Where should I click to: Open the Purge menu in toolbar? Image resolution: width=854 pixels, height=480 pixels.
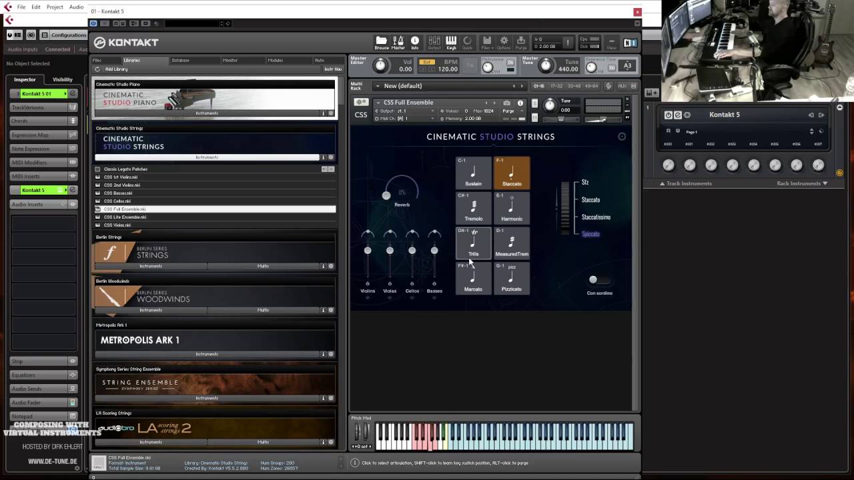pyautogui.click(x=521, y=43)
